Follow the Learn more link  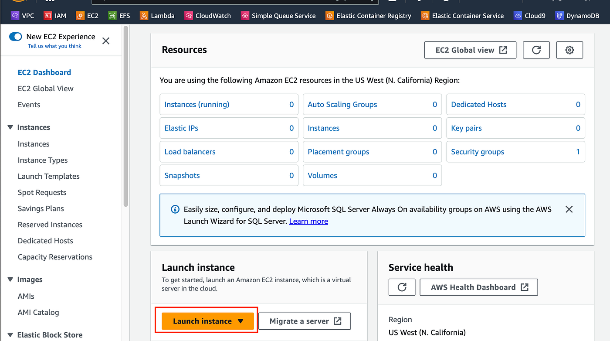click(x=308, y=221)
